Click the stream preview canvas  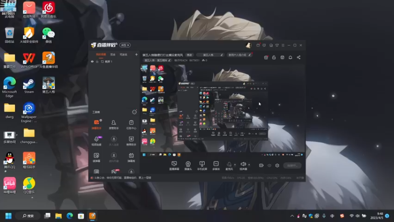[x=222, y=111]
